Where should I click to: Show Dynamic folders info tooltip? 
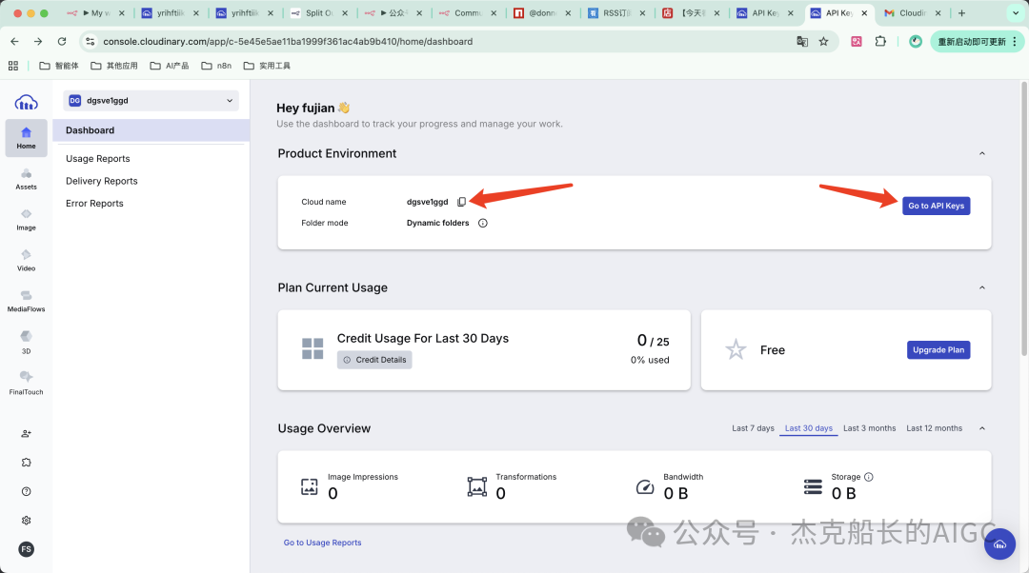(x=483, y=223)
